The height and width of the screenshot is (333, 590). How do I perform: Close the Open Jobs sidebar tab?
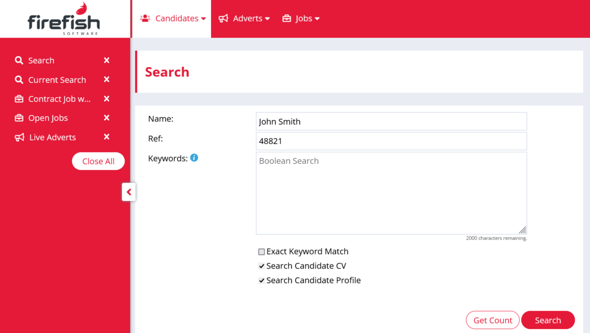coord(106,118)
